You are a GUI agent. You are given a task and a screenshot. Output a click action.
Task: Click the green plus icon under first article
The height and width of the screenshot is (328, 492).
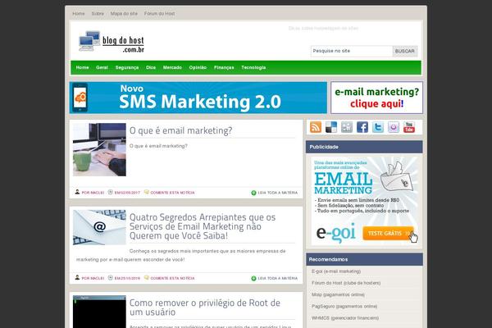tap(253, 193)
